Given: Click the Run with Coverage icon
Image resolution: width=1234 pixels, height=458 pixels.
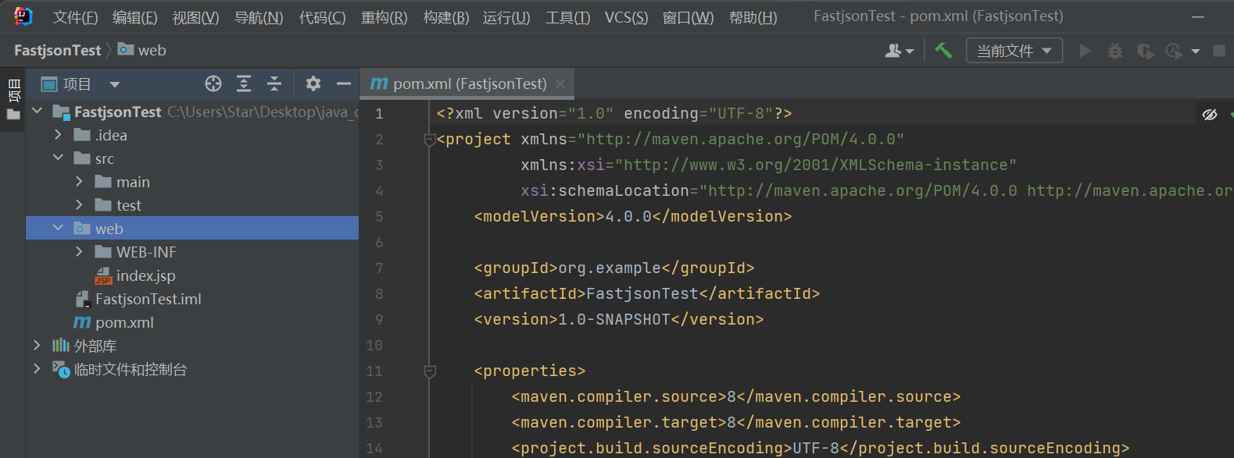Looking at the screenshot, I should (x=1145, y=51).
